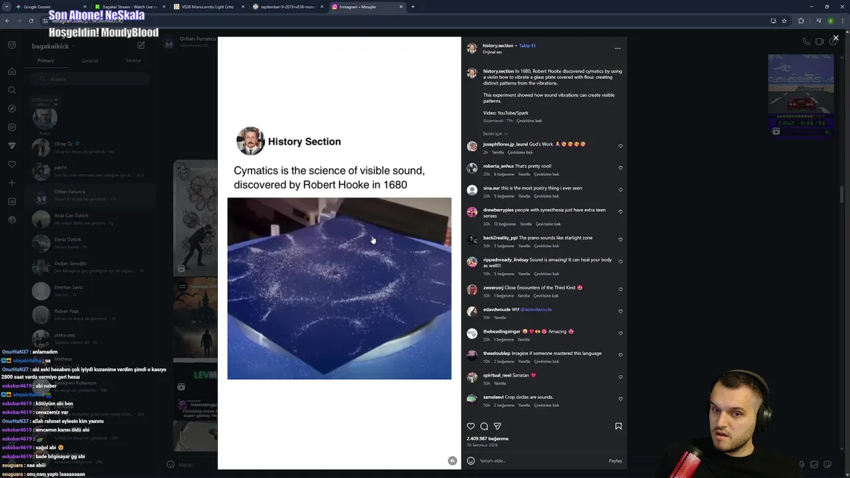Bookmark this page with the star icon
The height and width of the screenshot is (478, 850).
coord(784,21)
